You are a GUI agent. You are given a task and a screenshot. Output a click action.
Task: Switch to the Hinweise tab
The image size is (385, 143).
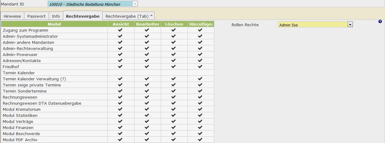[x=12, y=16]
